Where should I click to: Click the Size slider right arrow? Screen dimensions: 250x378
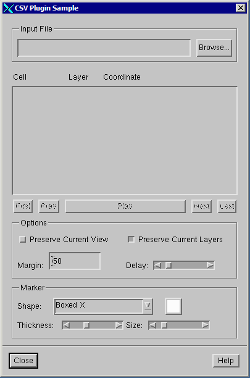(x=206, y=325)
